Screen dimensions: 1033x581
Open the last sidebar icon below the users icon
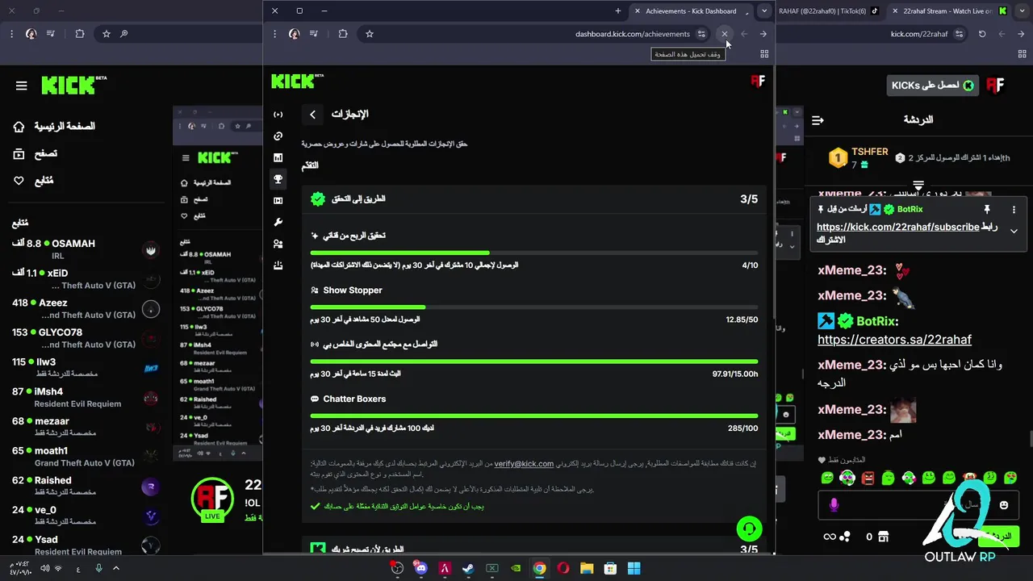278,265
